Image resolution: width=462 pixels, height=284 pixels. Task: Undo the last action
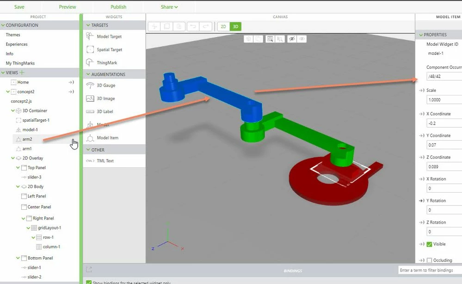click(x=193, y=27)
